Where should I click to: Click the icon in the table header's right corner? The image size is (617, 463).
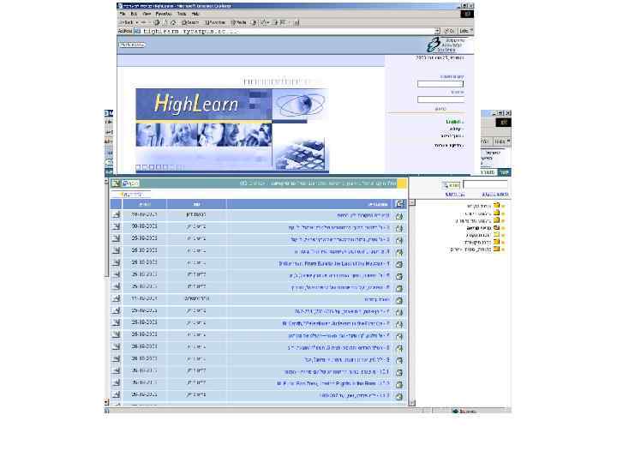click(400, 203)
